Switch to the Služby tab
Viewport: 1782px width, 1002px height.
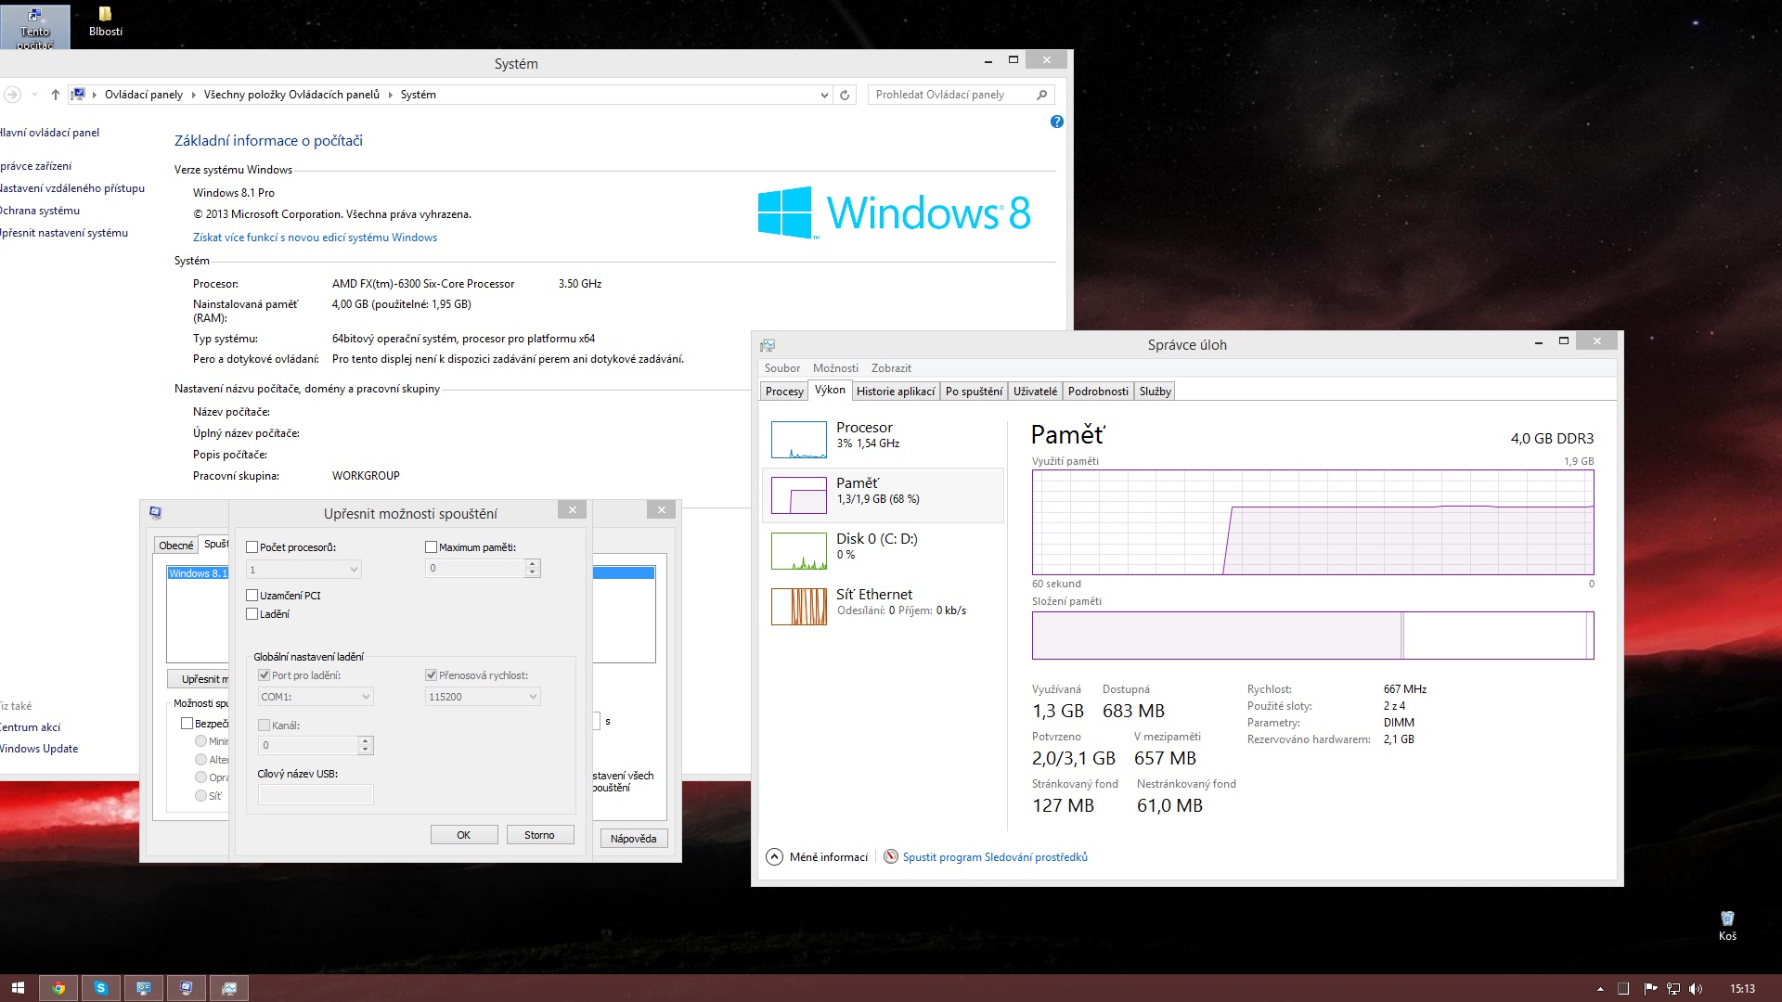coord(1156,392)
